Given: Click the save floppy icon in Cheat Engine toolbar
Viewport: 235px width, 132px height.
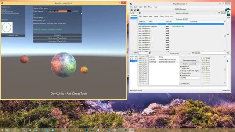Looking at the screenshot, I should point(138,10).
